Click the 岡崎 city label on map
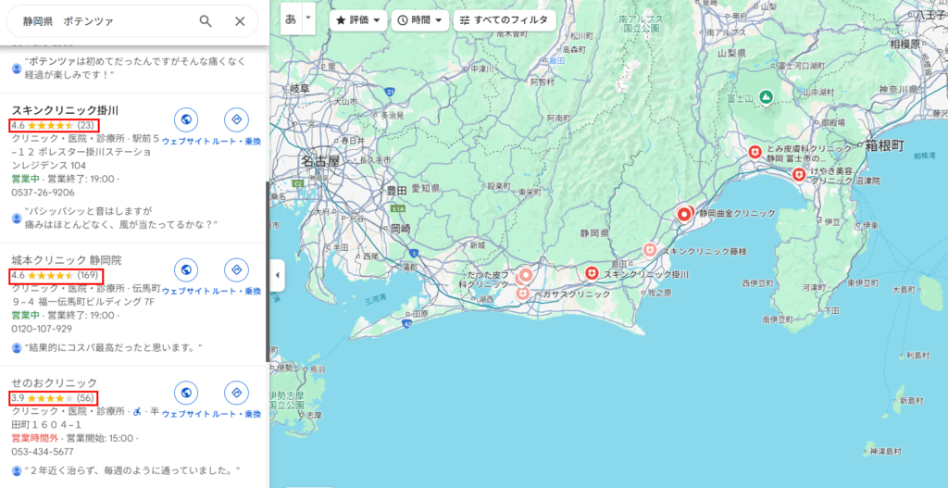The image size is (948, 488). (x=400, y=228)
